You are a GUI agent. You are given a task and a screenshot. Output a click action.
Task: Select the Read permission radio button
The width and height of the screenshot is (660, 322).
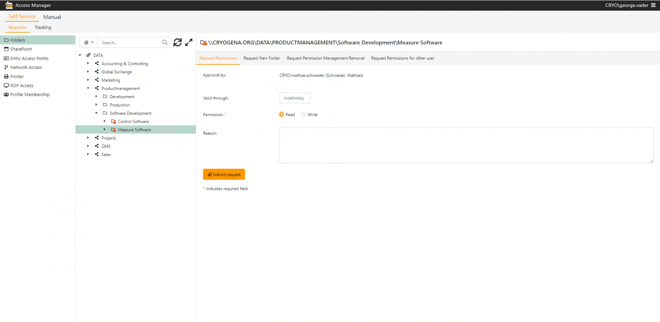pyautogui.click(x=281, y=115)
